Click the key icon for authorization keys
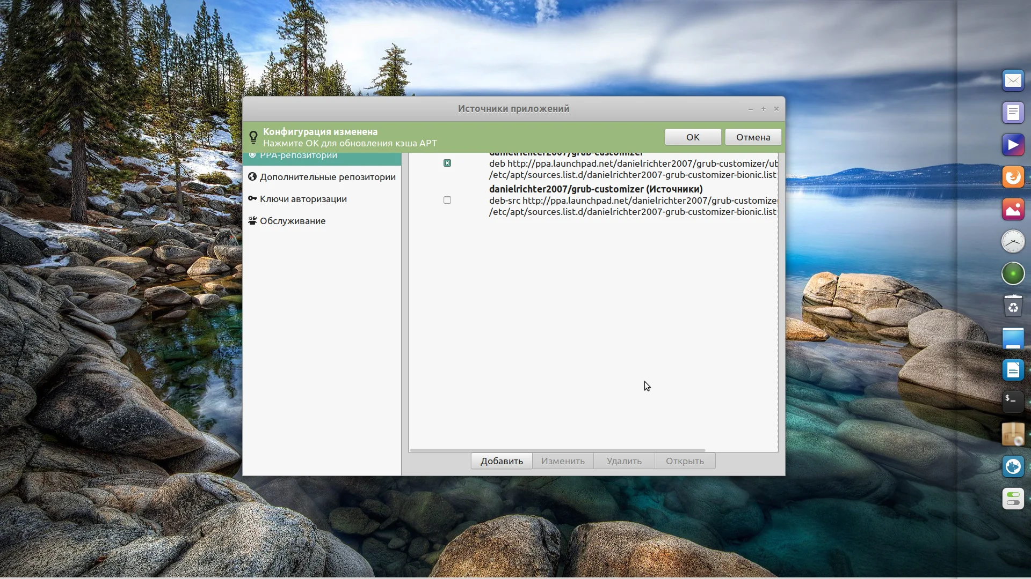Image resolution: width=1031 pixels, height=579 pixels. 252,199
